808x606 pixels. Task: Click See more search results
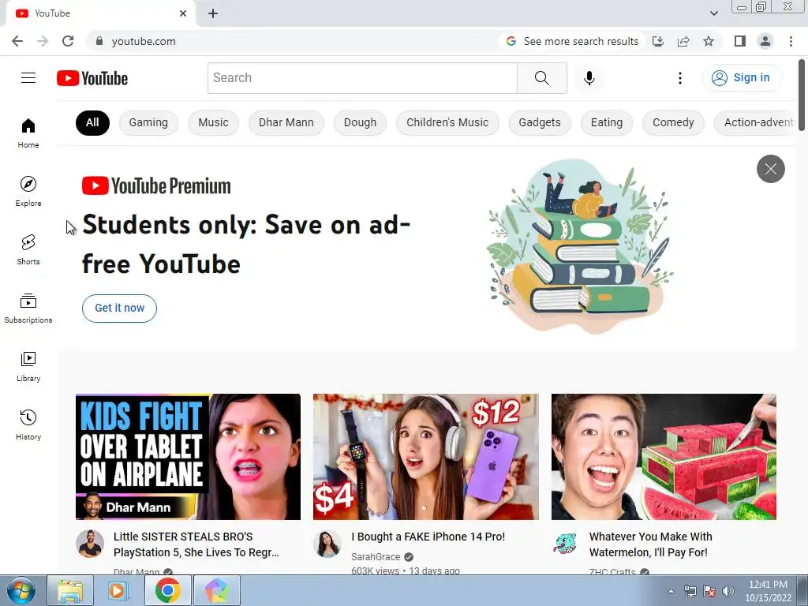point(572,41)
